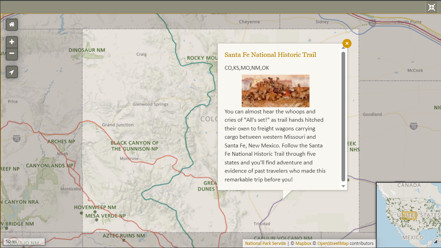
Task: Open the Mapbox attribution link
Action: tap(303, 243)
